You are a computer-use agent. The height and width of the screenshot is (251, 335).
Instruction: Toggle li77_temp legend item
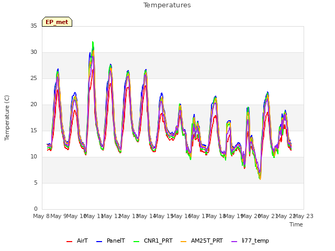pos(250,241)
